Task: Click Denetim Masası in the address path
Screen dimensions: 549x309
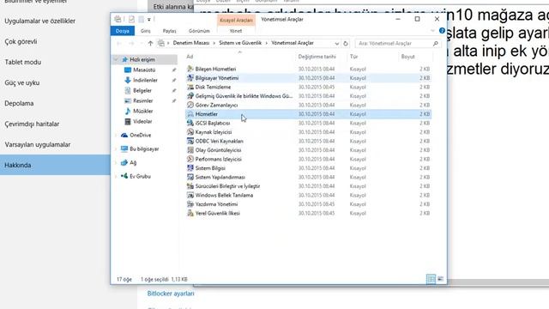Action: tap(191, 43)
